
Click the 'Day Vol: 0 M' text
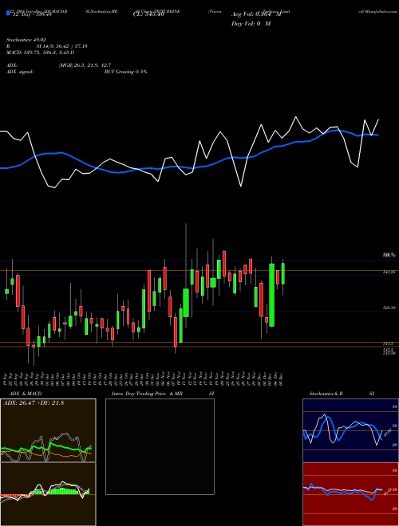[x=251, y=24]
